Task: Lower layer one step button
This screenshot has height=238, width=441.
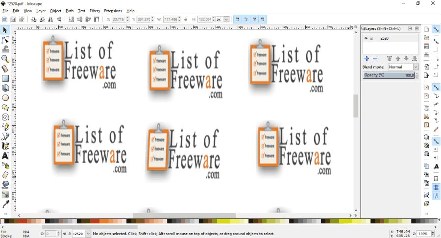Action: (x=406, y=59)
